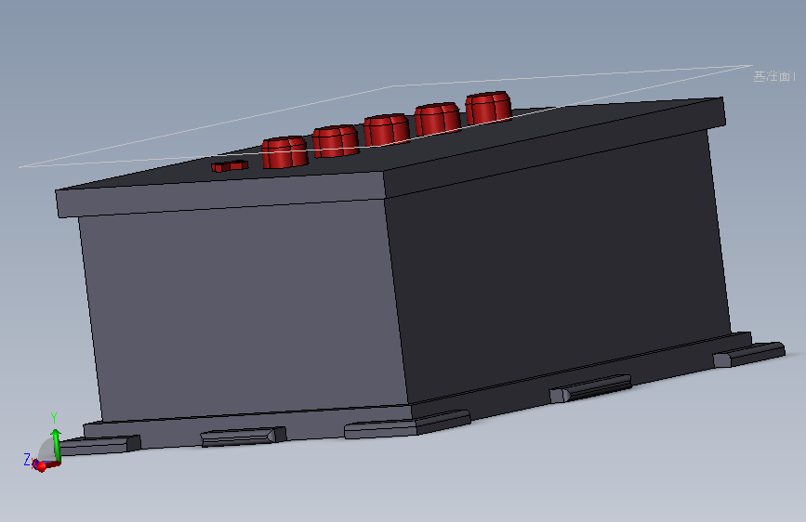Select the small flat red block on the lid
Screen dimensions: 806x522
pos(230,166)
